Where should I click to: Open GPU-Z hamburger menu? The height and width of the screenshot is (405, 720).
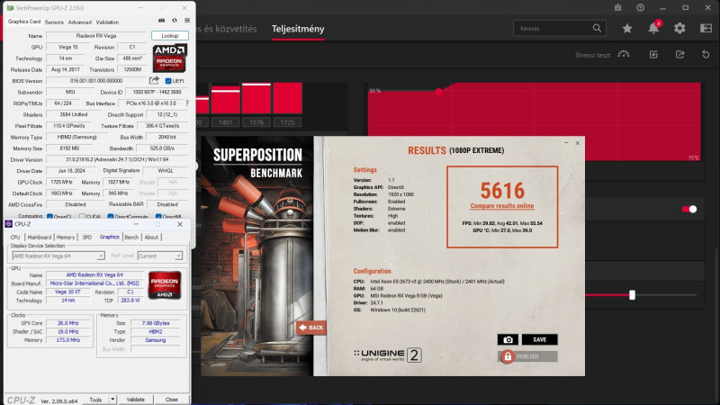click(187, 21)
